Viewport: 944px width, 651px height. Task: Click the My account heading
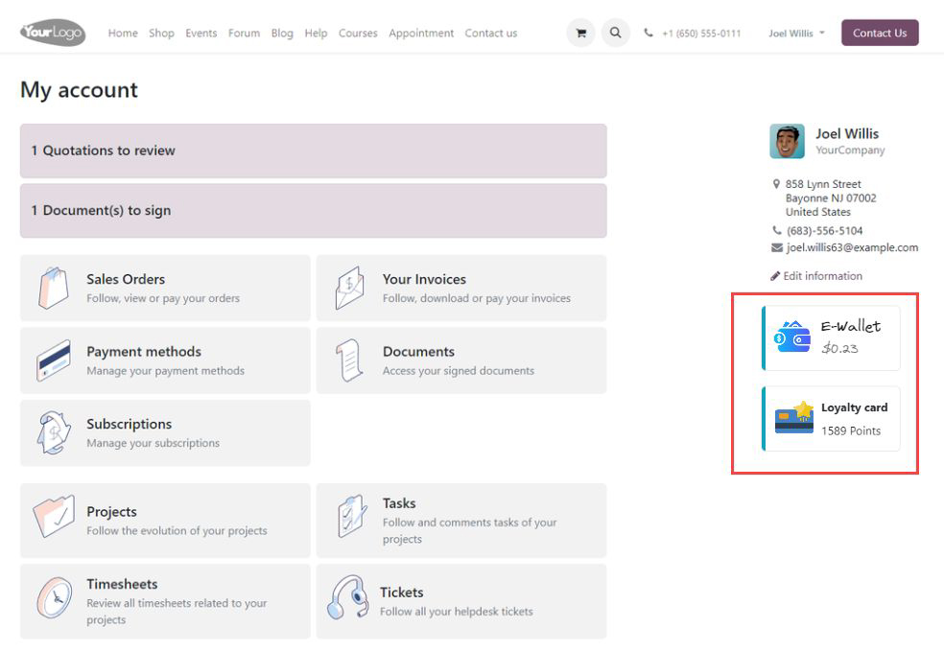pos(79,90)
